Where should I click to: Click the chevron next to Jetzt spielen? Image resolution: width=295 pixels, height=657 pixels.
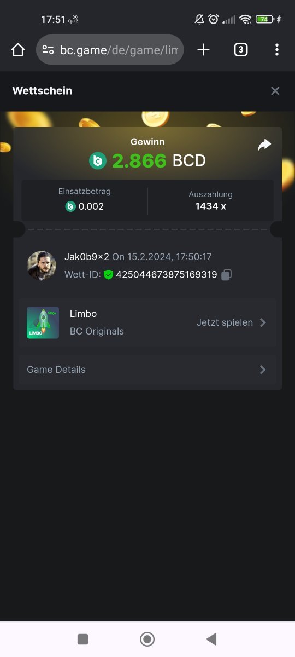263,322
